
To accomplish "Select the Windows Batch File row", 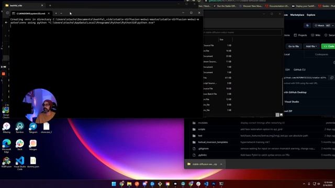I will pyautogui.click(x=218, y=94).
